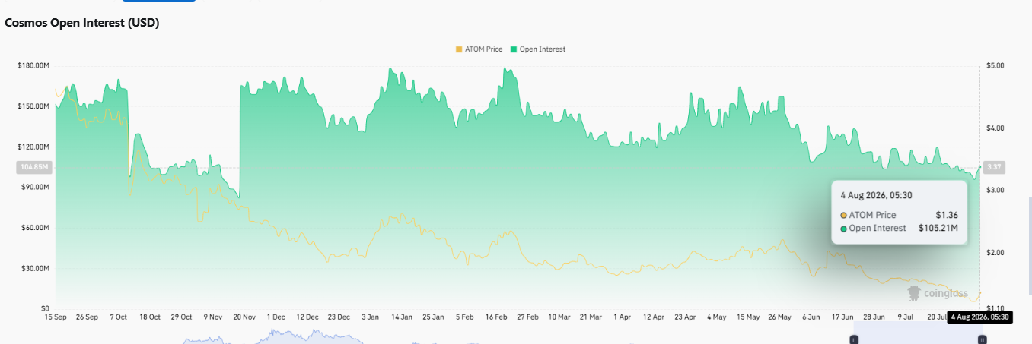
Task: Click the 1 Apr date label
Action: point(622,317)
